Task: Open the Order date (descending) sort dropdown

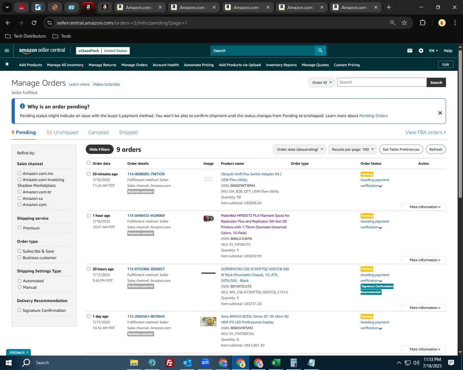Action: click(x=300, y=149)
